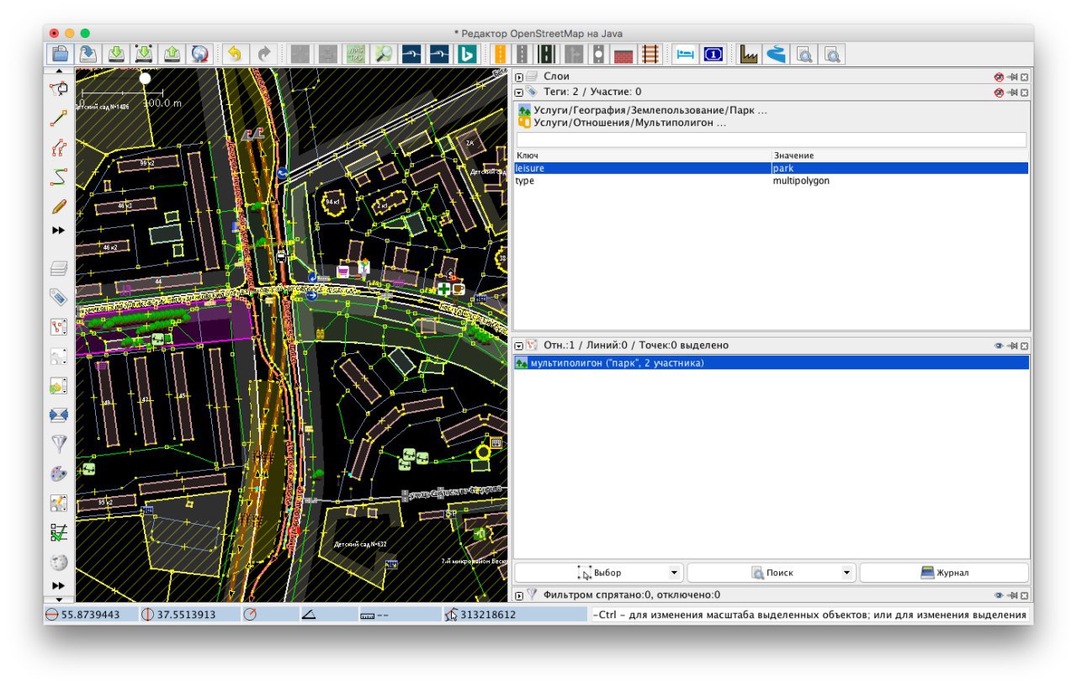Select the leisure key cell
The height and width of the screenshot is (687, 1077).
point(643,168)
